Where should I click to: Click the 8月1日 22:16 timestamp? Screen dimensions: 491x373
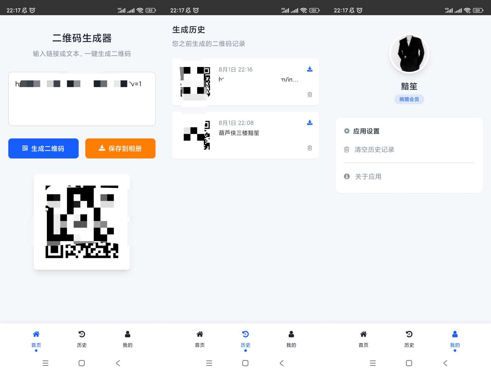click(235, 69)
